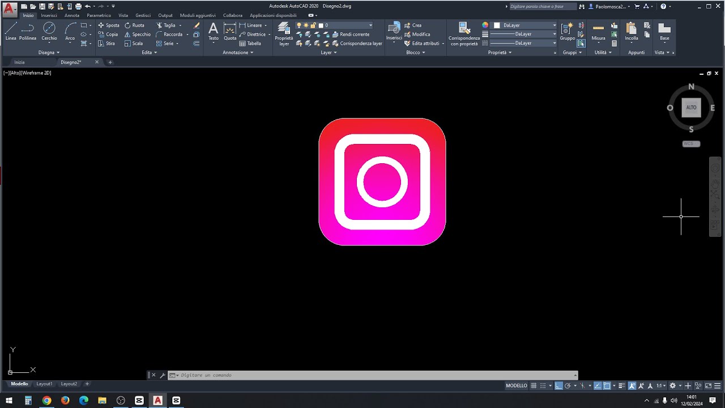
Task: Open the lineweight DaLayer dropdown
Action: (x=523, y=35)
